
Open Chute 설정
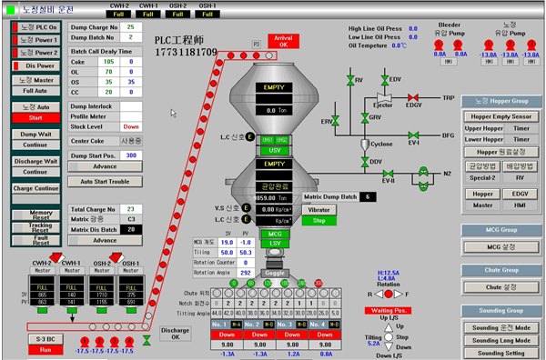tap(501, 287)
